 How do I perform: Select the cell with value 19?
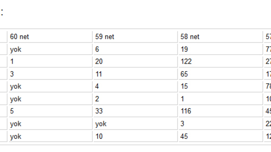pyautogui.click(x=184, y=49)
